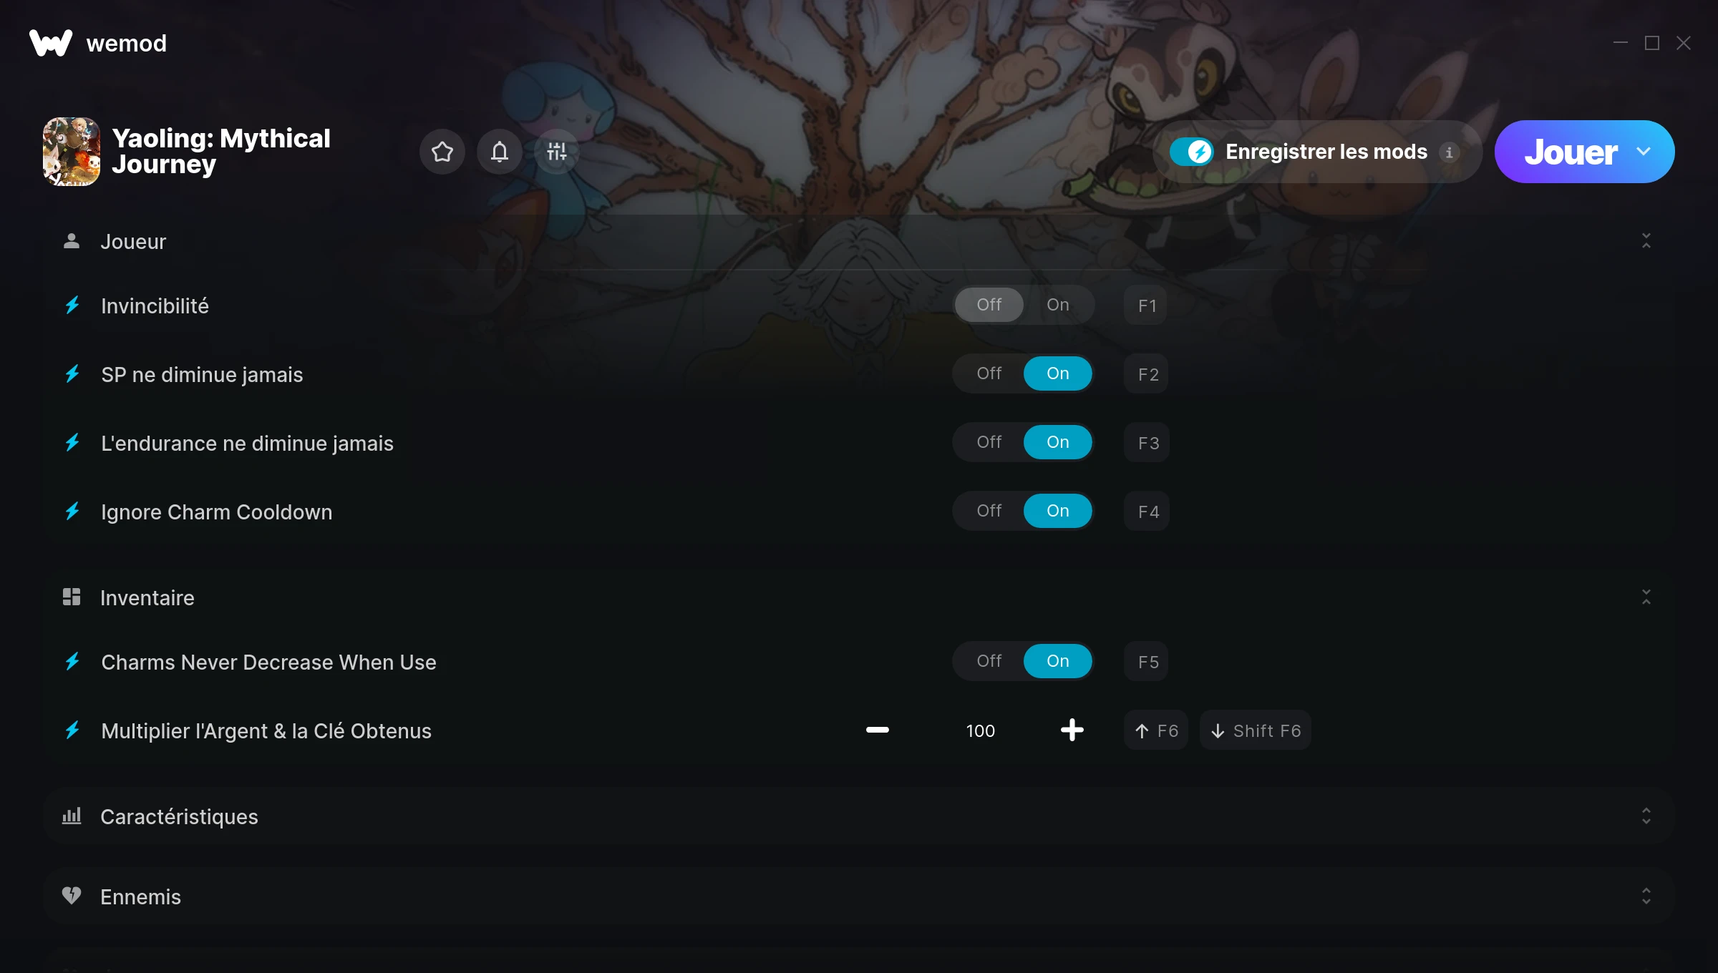
Task: Disable Ignore Charm Cooldown with Off
Action: (x=989, y=511)
